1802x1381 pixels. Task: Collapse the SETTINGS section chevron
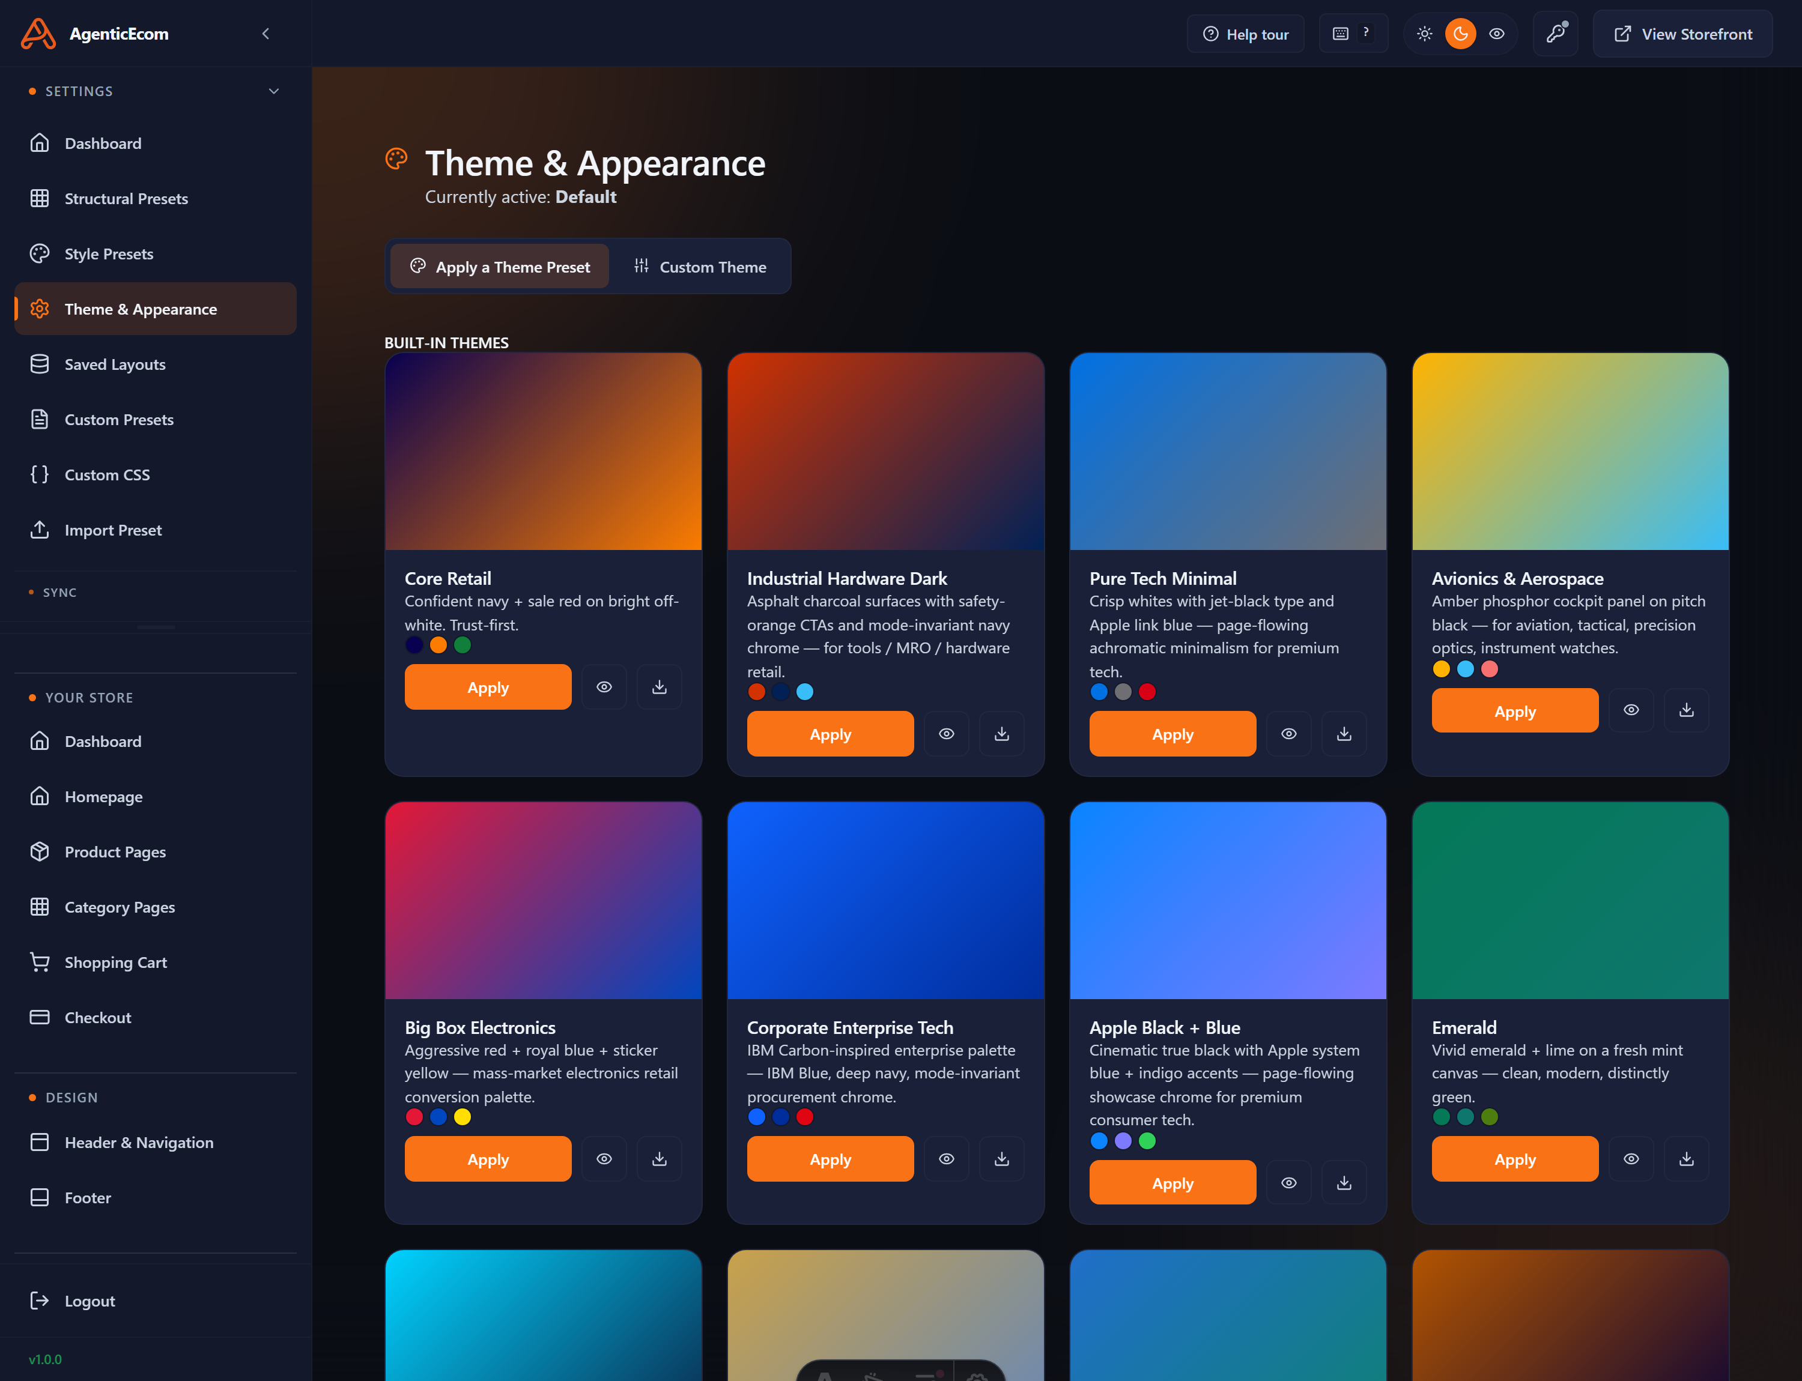tap(274, 91)
